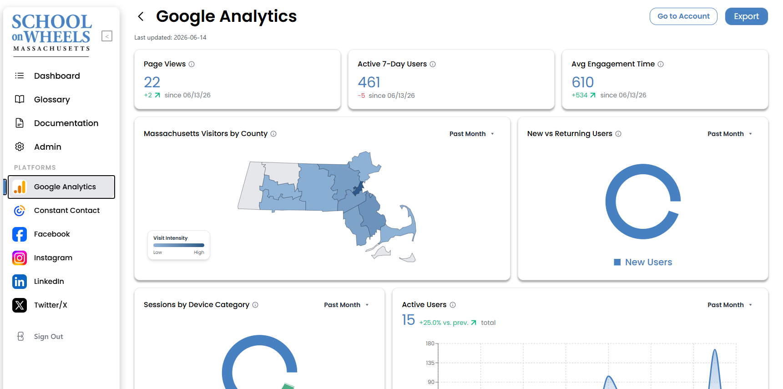Click the Facebook logo icon
The width and height of the screenshot is (783, 389).
(x=20, y=234)
